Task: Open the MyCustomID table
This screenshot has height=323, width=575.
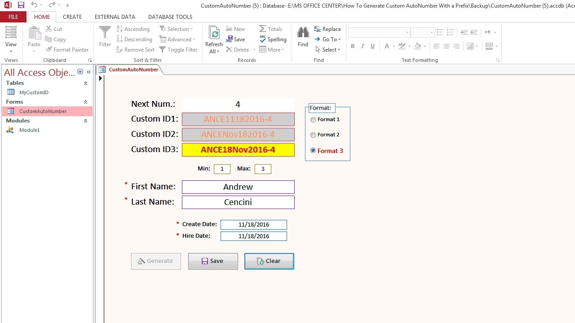Action: (x=34, y=92)
